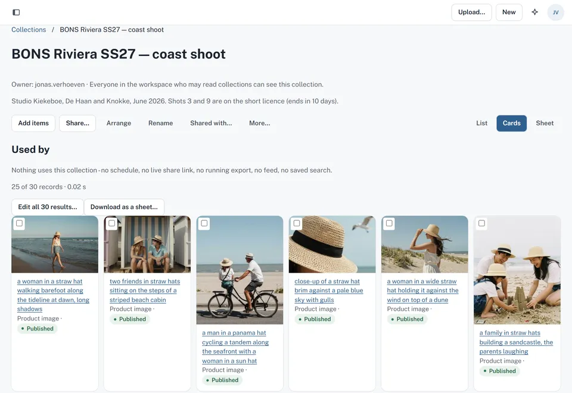
Task: Open Shared with... option
Action: click(211, 123)
